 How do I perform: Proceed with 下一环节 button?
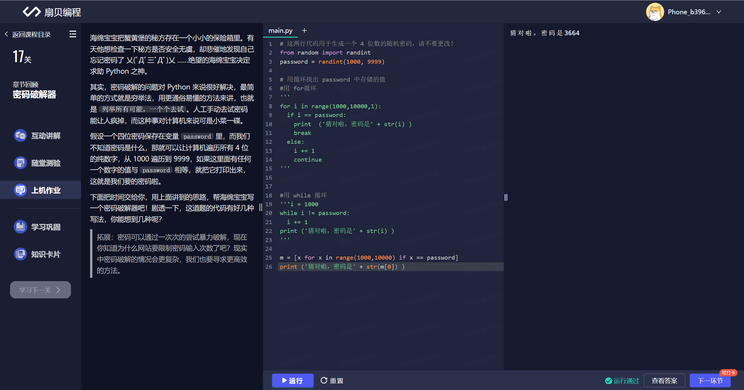click(710, 381)
